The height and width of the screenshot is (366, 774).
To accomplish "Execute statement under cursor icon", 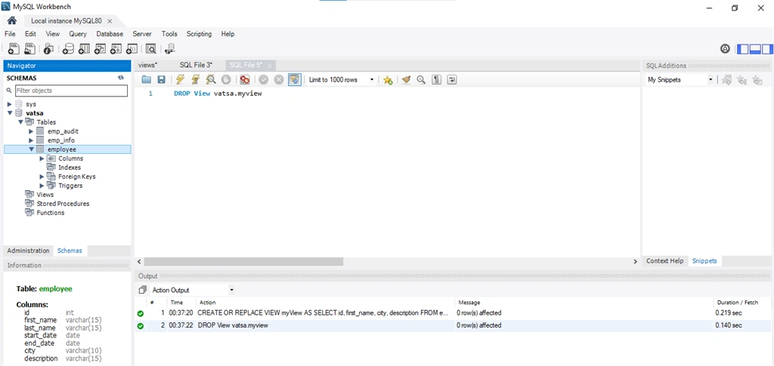I will [196, 79].
